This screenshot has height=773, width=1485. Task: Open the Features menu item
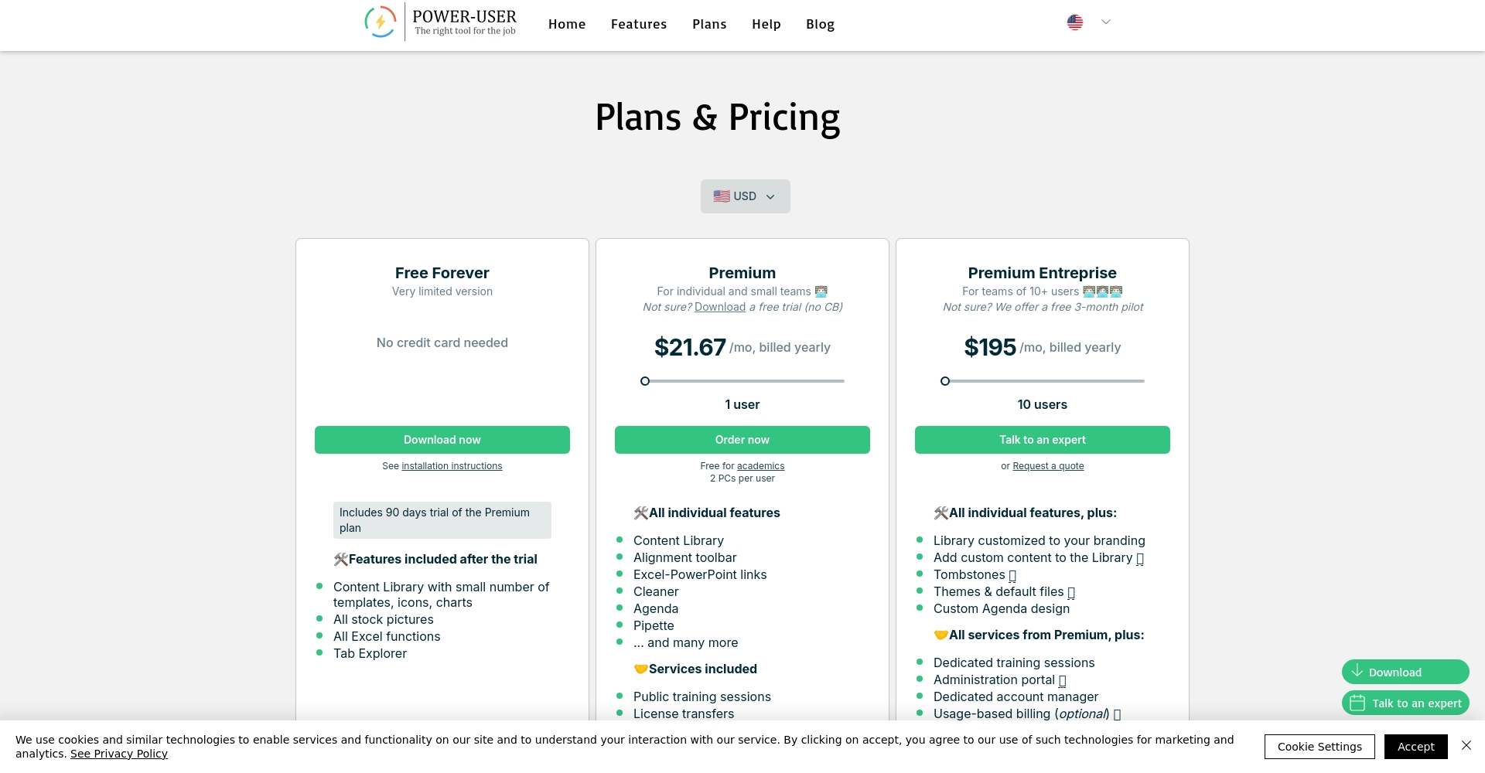tap(639, 24)
